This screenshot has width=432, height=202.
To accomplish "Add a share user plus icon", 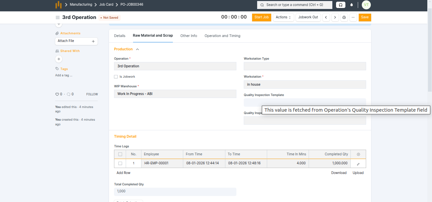I will pyautogui.click(x=59, y=59).
